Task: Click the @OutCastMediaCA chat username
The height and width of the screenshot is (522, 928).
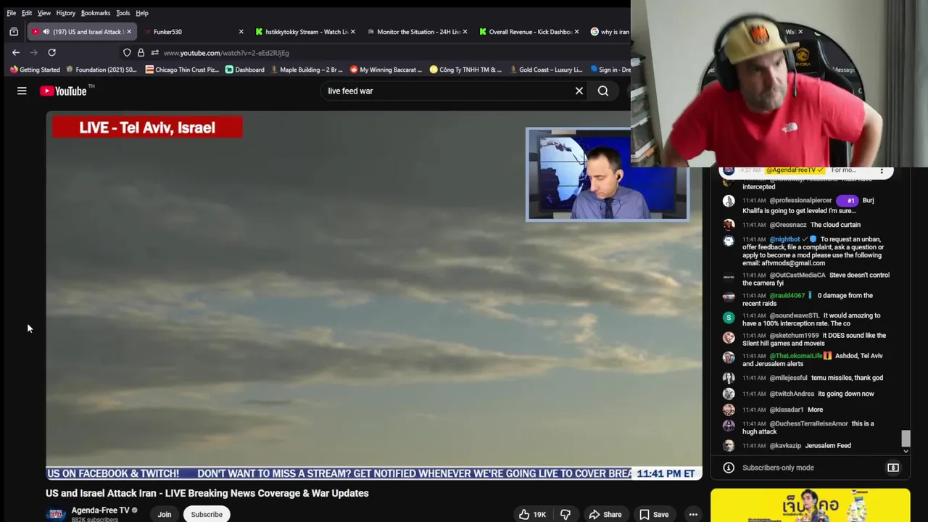Action: click(797, 275)
